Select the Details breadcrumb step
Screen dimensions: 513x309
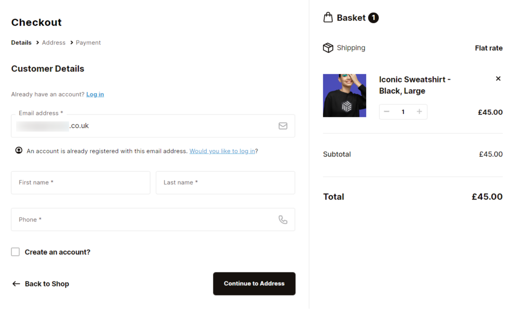pyautogui.click(x=21, y=42)
